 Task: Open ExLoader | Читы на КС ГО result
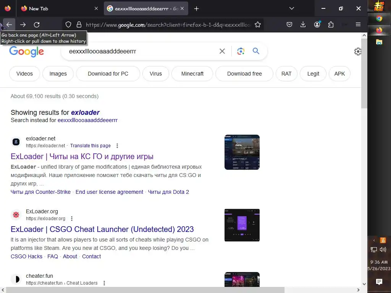click(82, 156)
